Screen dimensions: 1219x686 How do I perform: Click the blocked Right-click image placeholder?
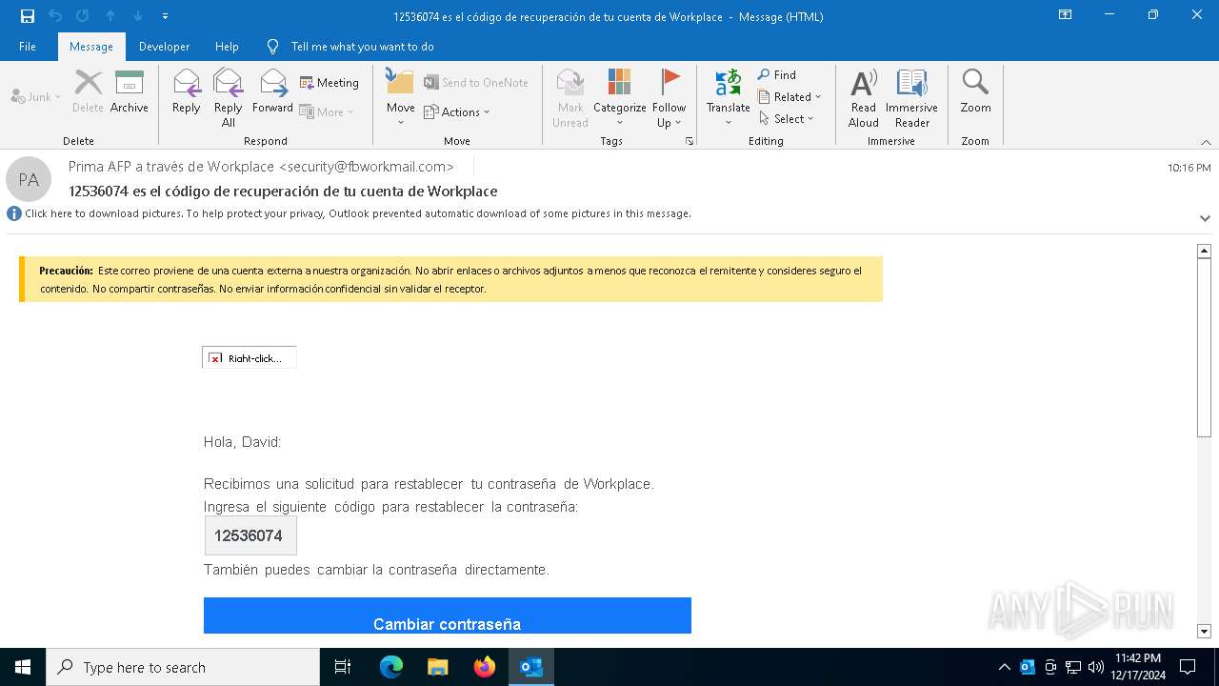pyautogui.click(x=250, y=357)
